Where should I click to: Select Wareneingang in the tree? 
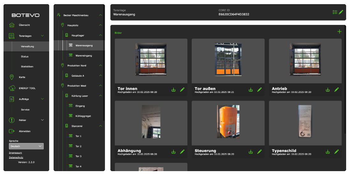click(x=84, y=56)
